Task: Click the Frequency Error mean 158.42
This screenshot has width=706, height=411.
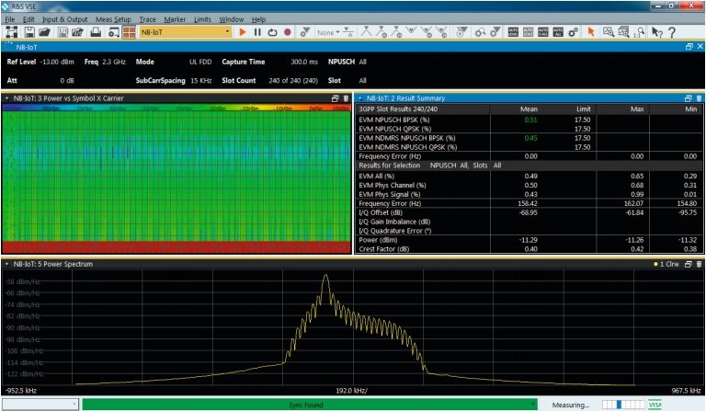Action: point(528,203)
